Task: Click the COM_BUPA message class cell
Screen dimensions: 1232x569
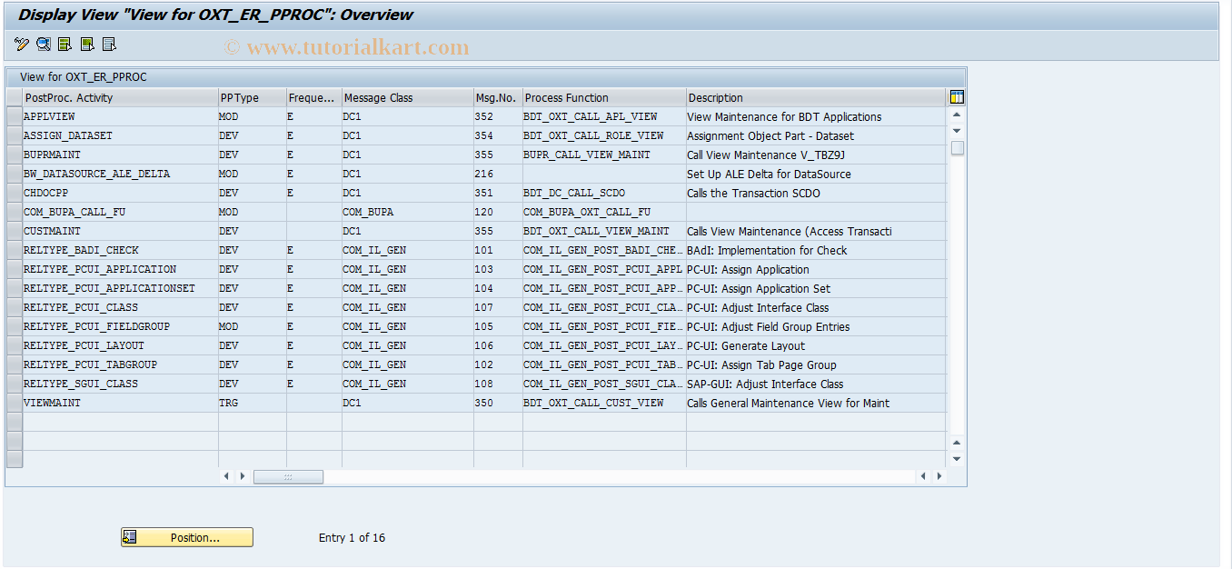Action: click(408, 212)
